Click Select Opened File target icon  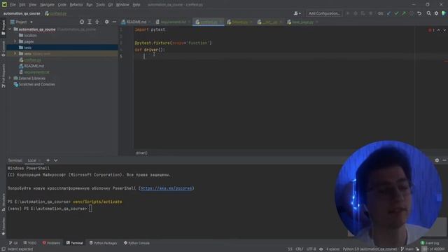tap(82, 22)
